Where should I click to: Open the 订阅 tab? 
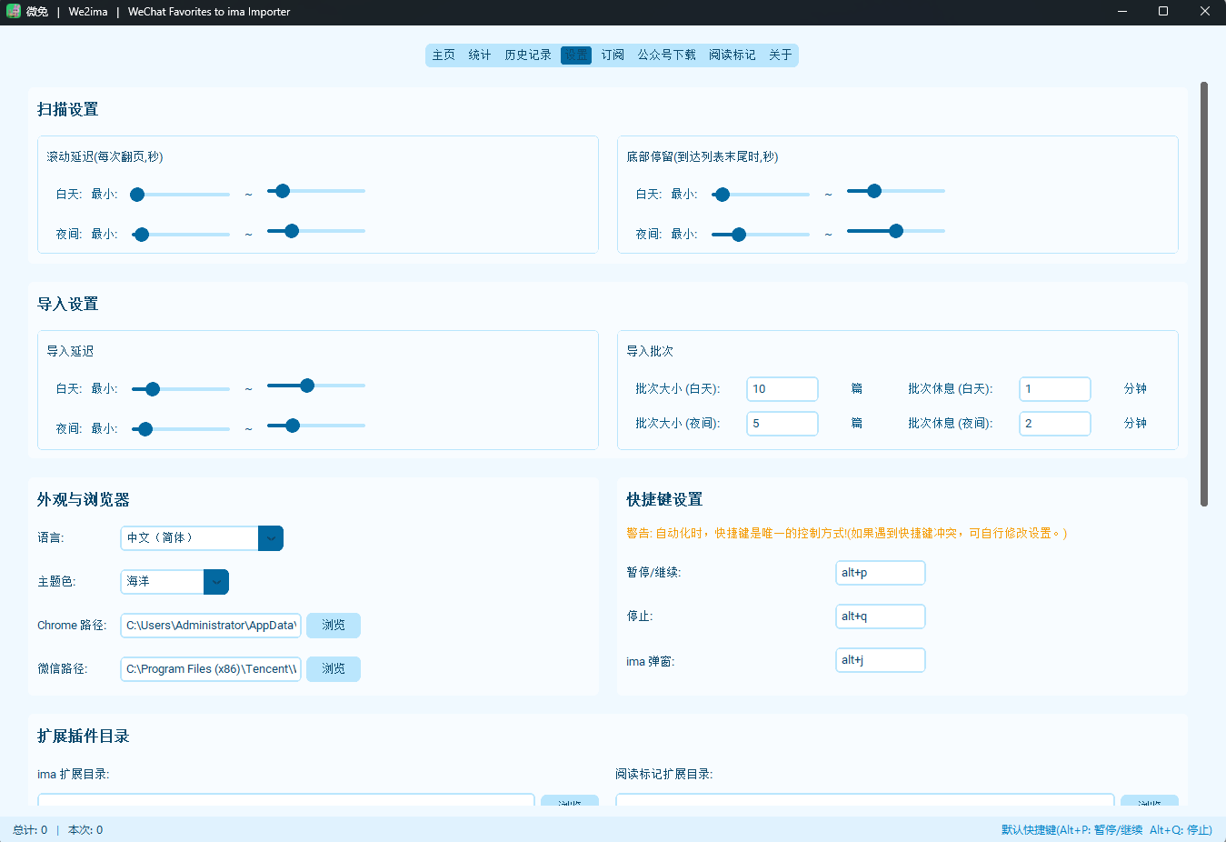click(x=613, y=55)
